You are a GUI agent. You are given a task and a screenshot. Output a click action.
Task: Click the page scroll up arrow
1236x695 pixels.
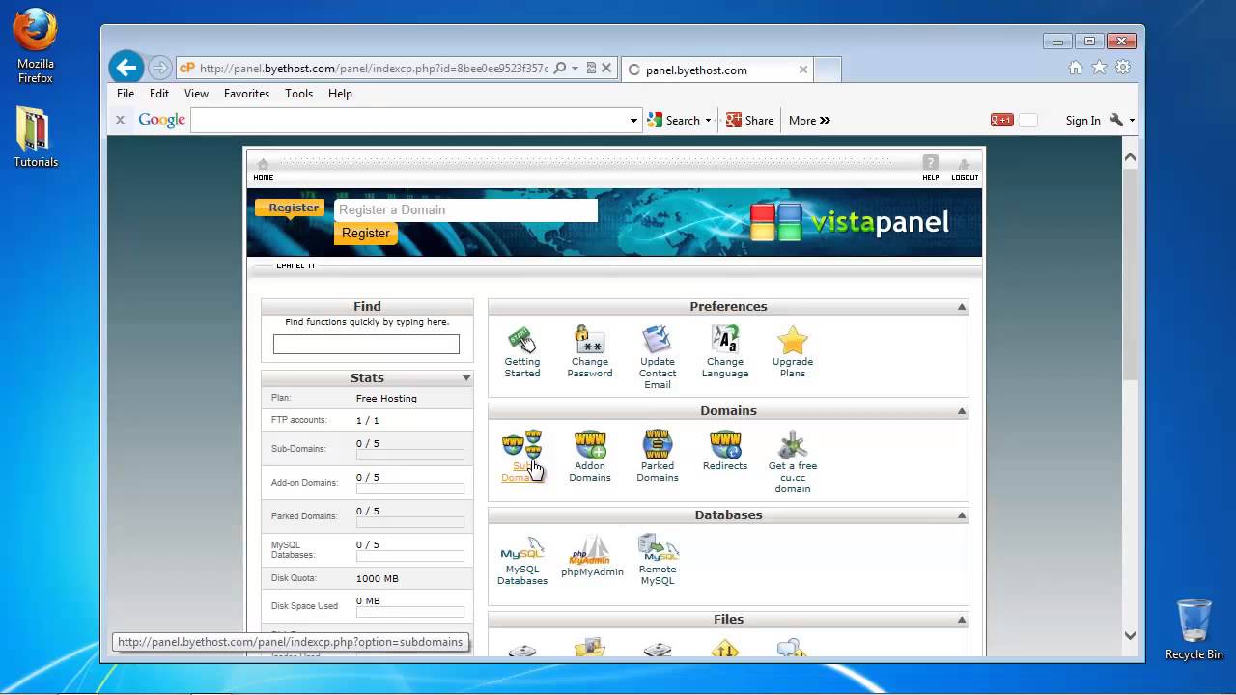click(x=1130, y=156)
